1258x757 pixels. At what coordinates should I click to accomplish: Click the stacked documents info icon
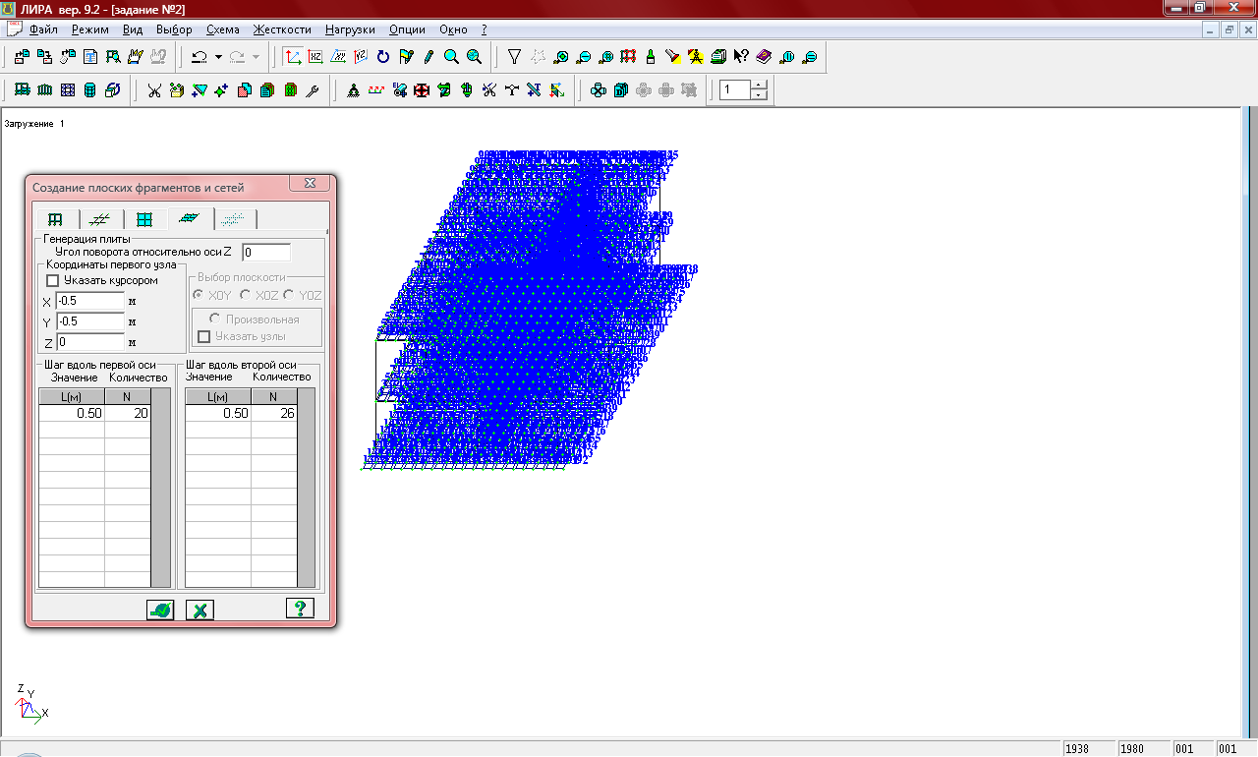[718, 57]
